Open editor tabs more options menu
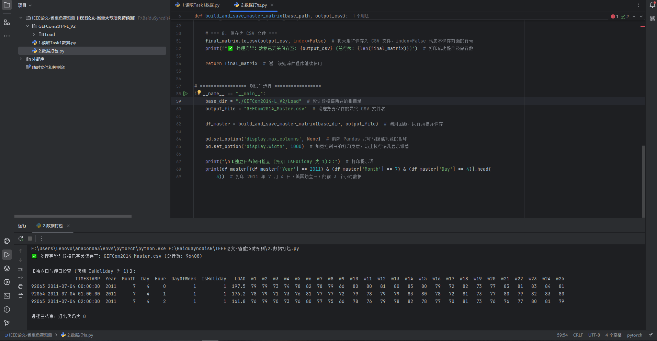The width and height of the screenshot is (657, 341). tap(639, 5)
